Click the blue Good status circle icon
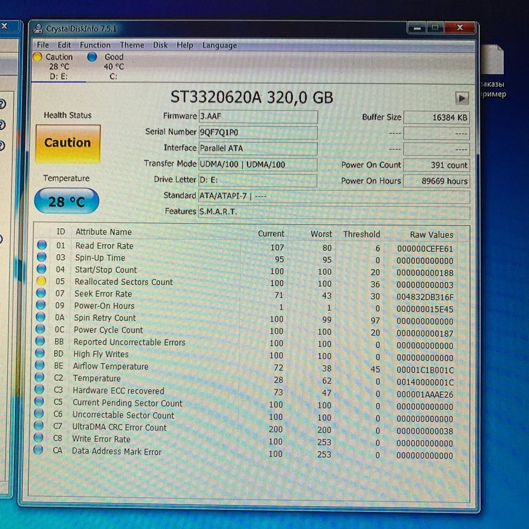The height and width of the screenshot is (529, 529). click(92, 57)
